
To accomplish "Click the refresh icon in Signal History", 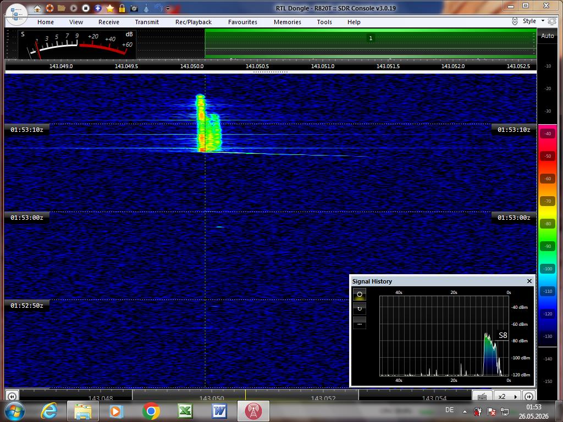I will pyautogui.click(x=360, y=309).
